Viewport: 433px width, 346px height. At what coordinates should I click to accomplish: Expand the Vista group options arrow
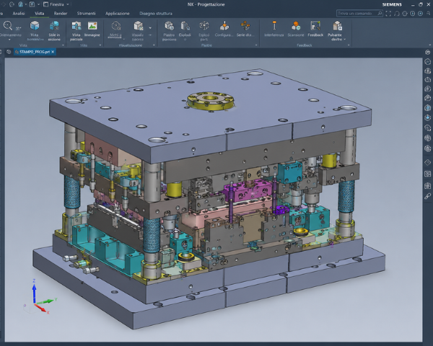point(63,45)
